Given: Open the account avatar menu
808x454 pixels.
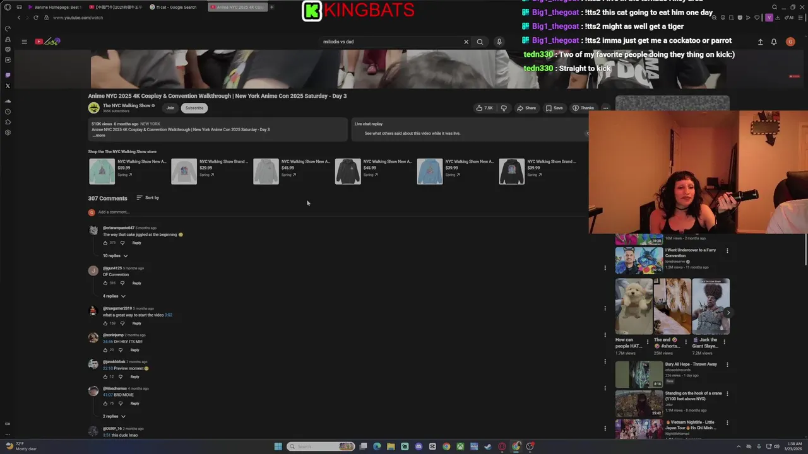Looking at the screenshot, I should coord(790,42).
